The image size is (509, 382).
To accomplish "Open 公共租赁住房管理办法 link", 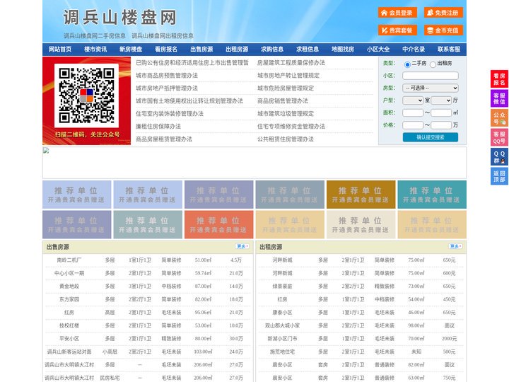I will (286, 139).
